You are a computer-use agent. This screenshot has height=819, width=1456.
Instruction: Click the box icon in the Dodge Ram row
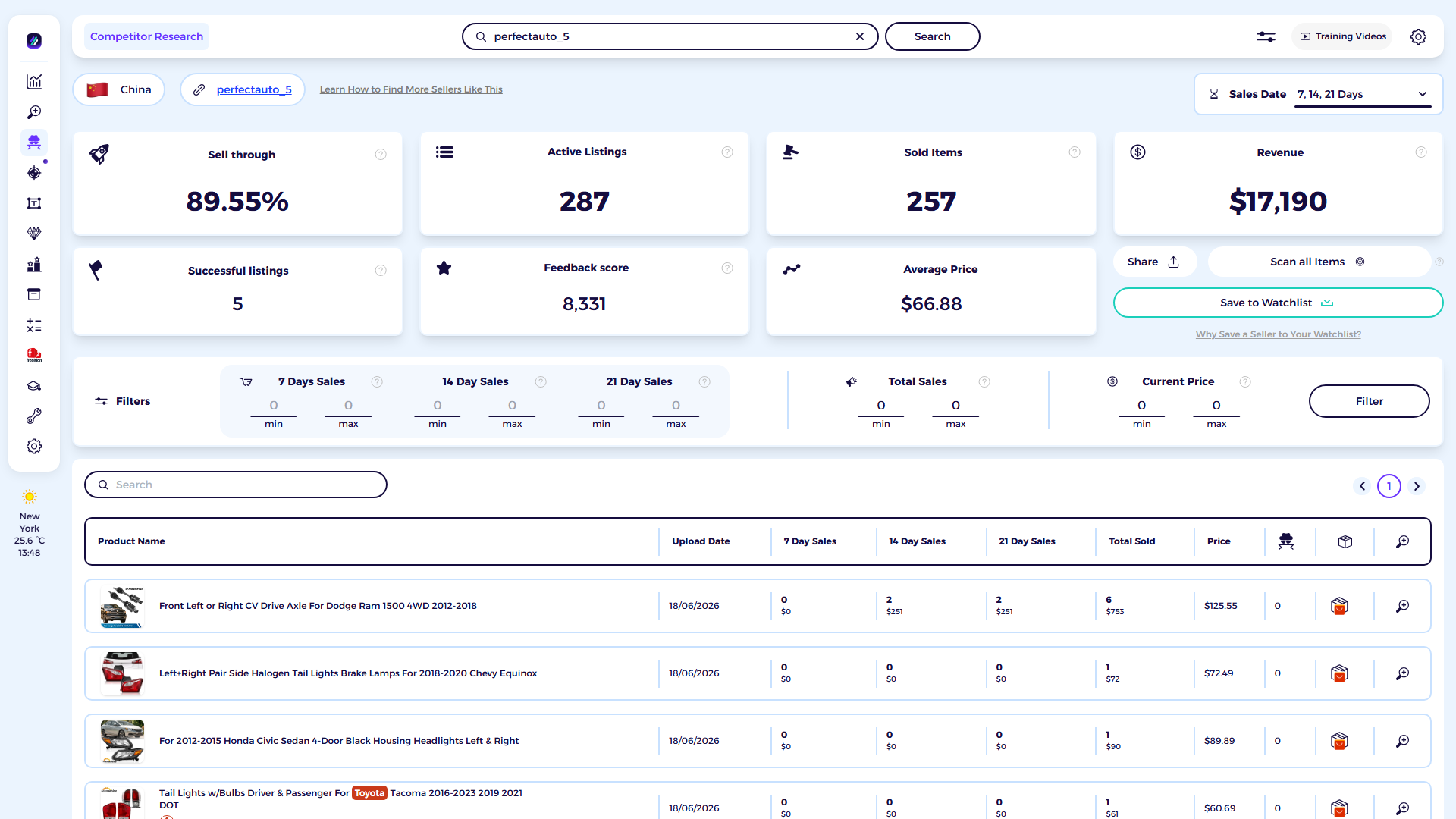(x=1339, y=606)
